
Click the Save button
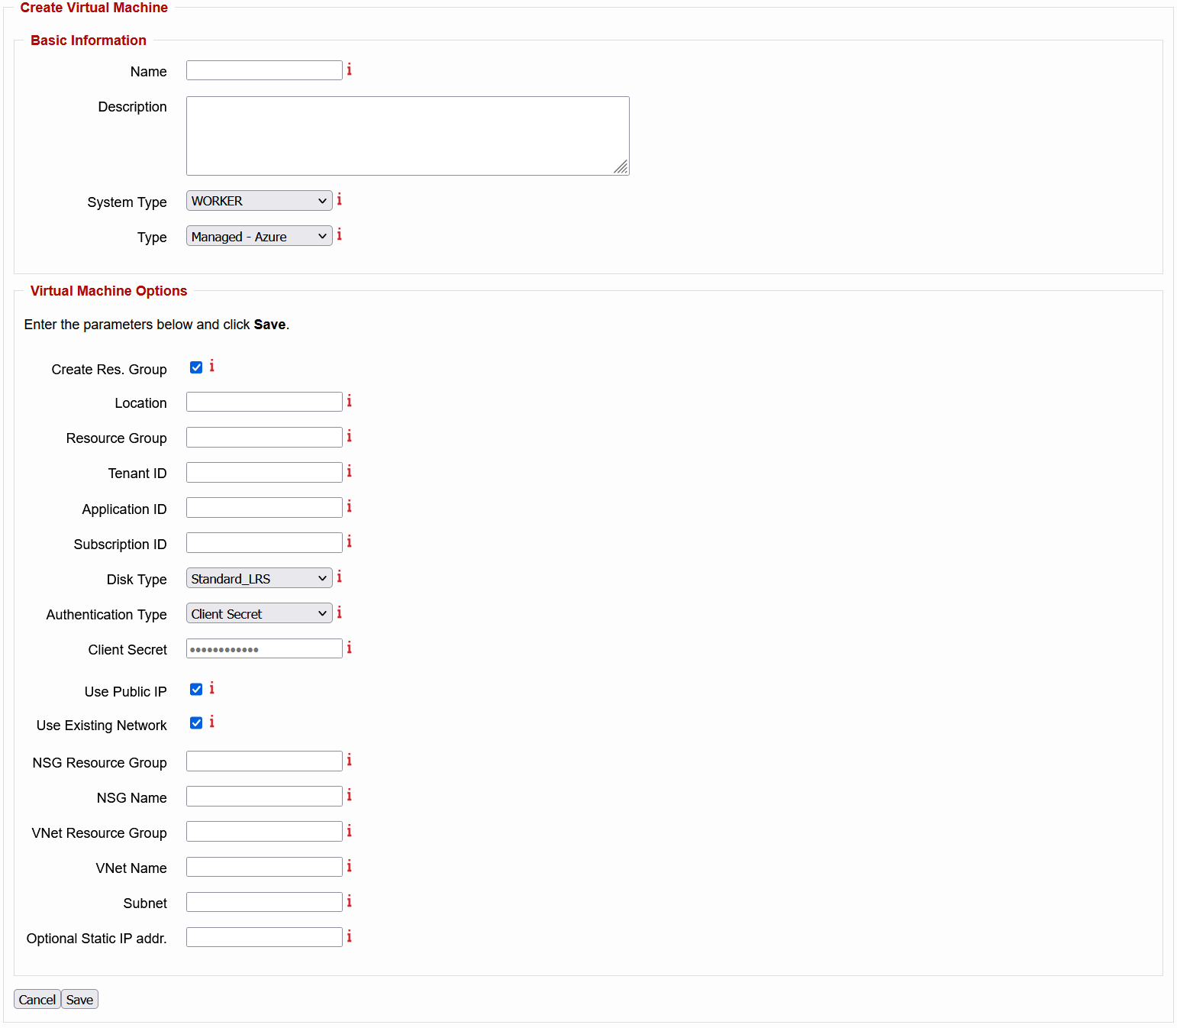point(79,999)
